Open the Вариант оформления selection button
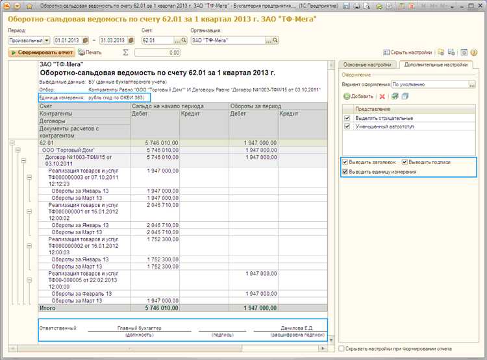The width and height of the screenshot is (487, 360). point(473,84)
